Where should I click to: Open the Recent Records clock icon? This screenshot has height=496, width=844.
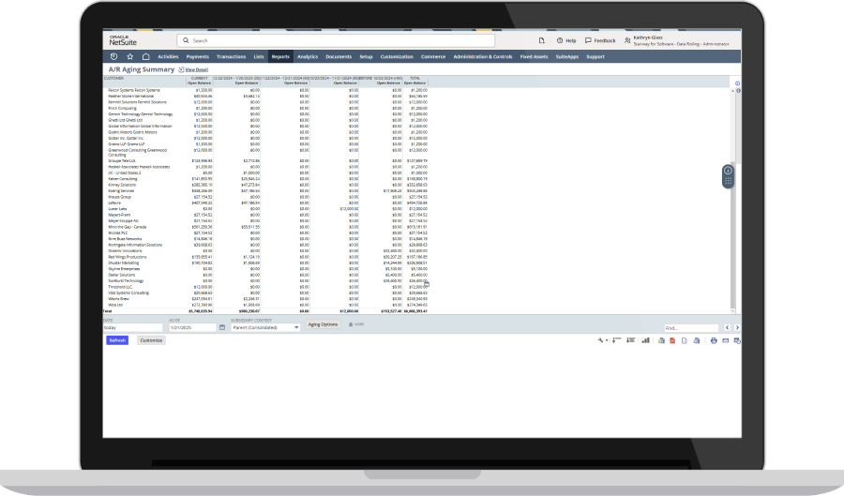point(113,56)
